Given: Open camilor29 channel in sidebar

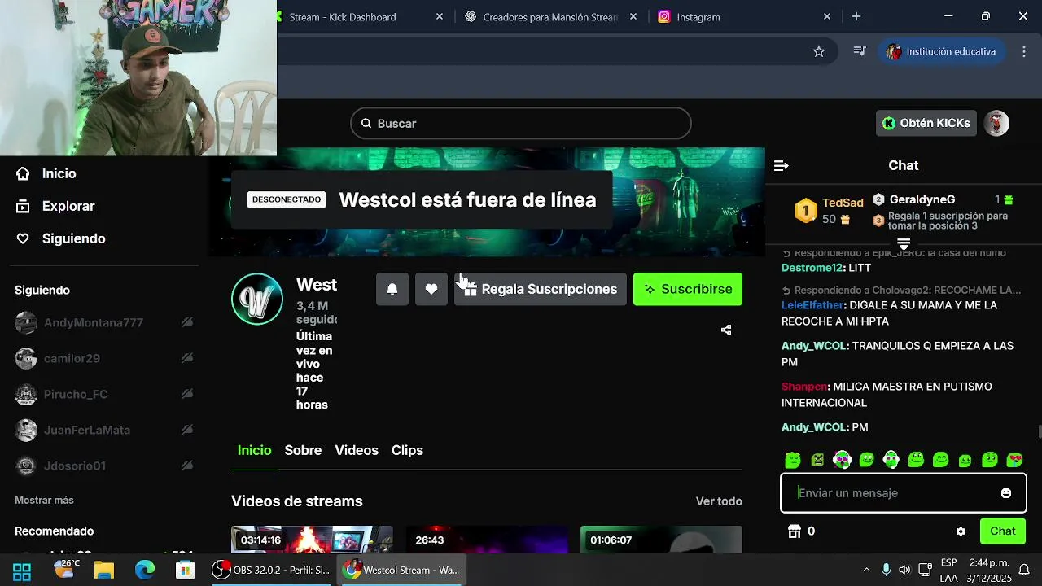Looking at the screenshot, I should (x=72, y=358).
